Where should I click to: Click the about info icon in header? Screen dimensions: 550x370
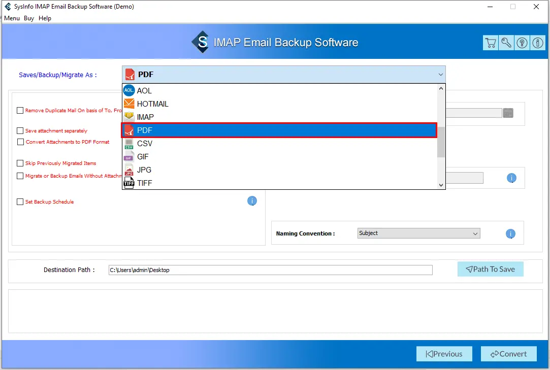(x=537, y=43)
